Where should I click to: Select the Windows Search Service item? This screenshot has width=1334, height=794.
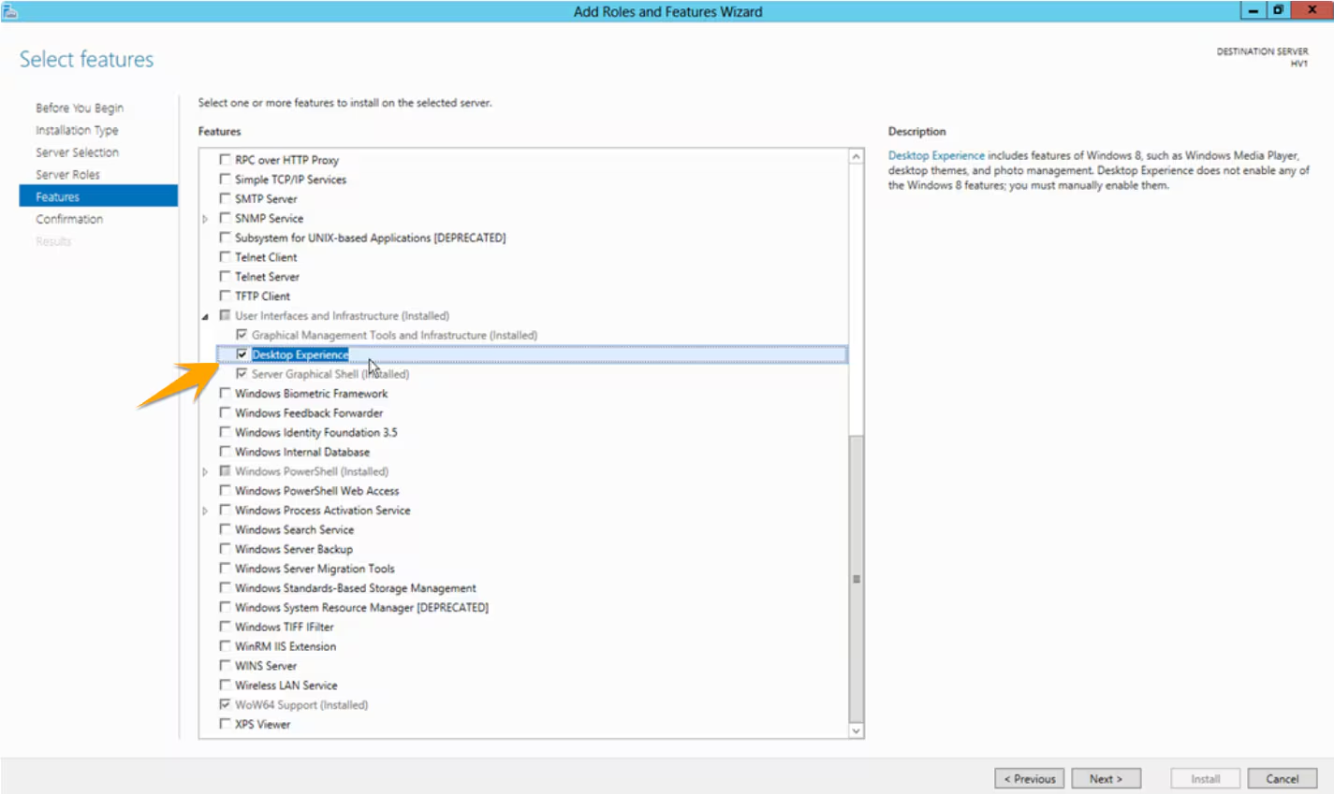point(294,529)
